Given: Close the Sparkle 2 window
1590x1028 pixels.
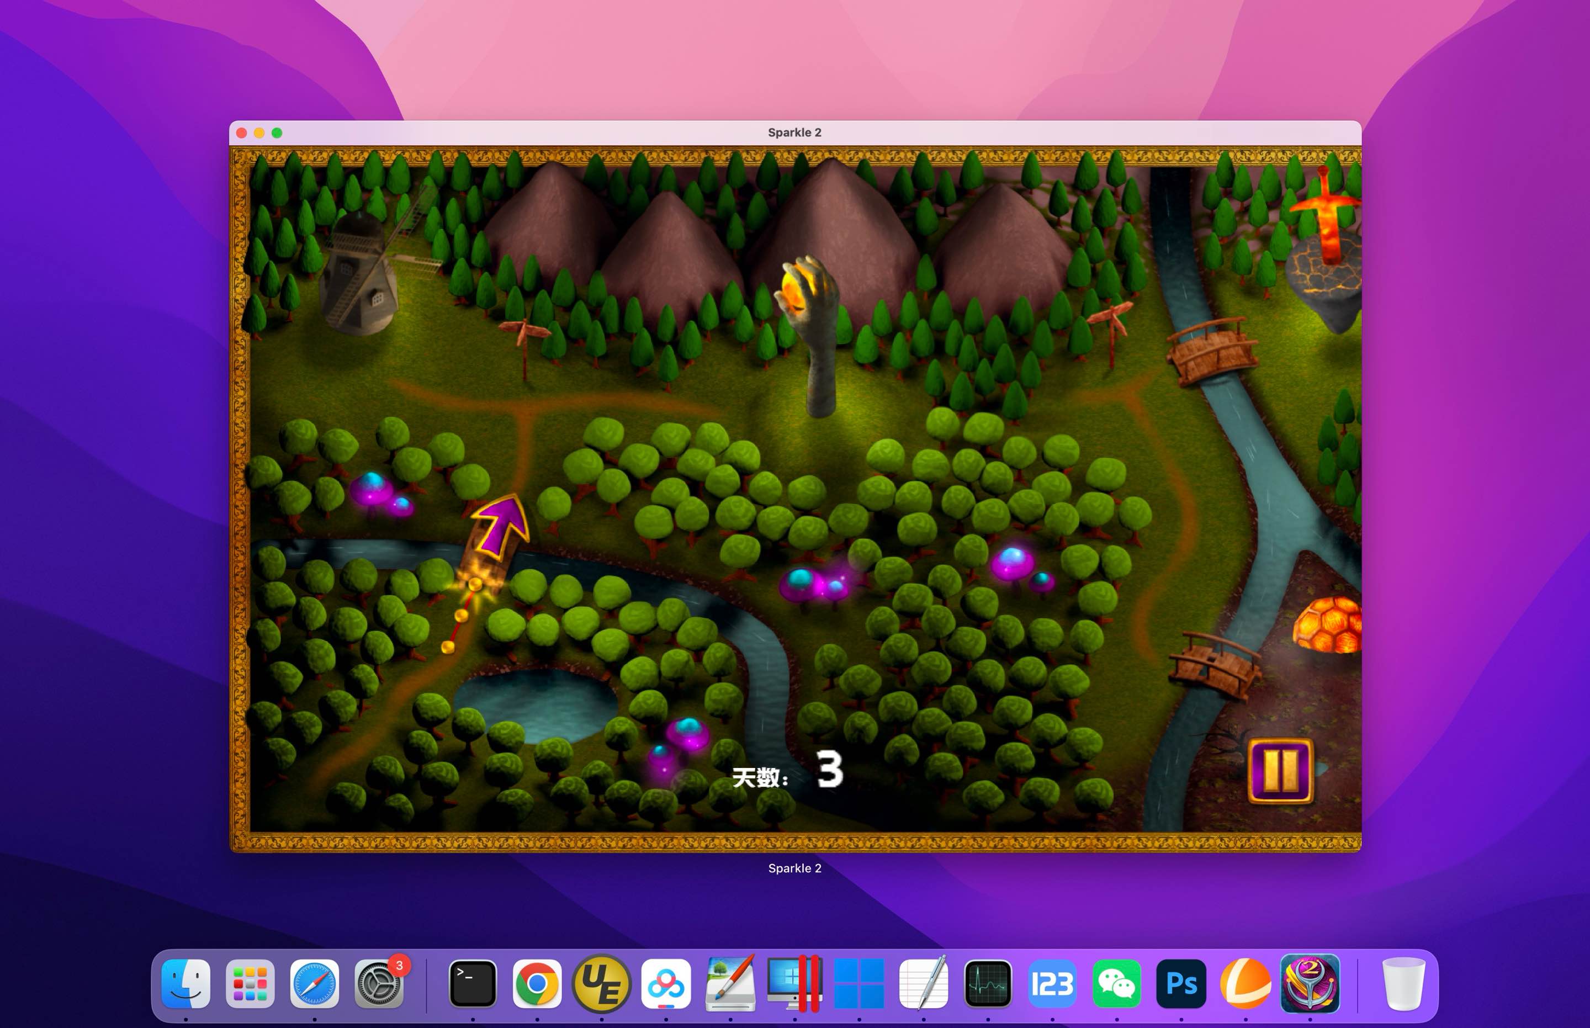Looking at the screenshot, I should tap(242, 133).
